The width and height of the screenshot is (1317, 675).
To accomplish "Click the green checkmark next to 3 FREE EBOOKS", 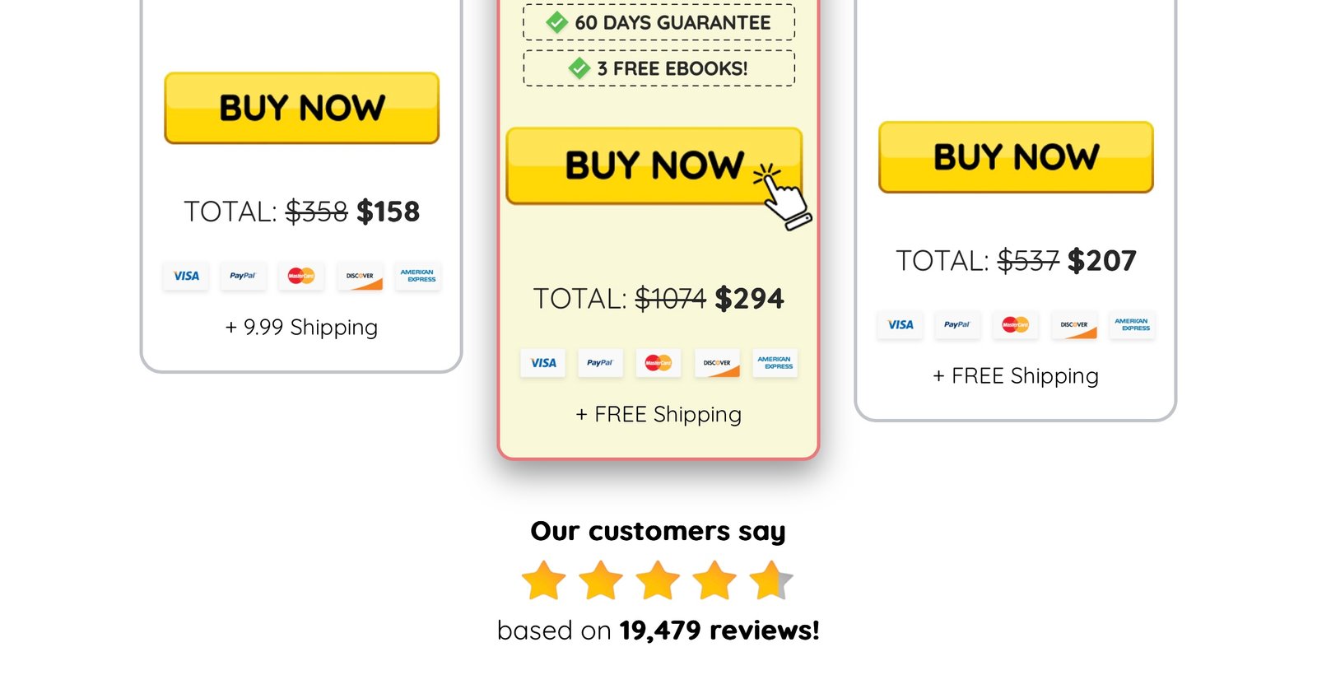I will click(579, 68).
